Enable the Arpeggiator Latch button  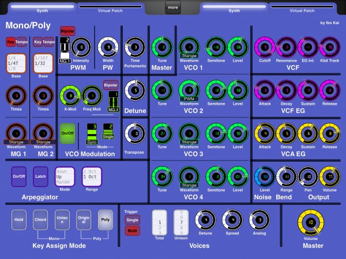point(40,177)
